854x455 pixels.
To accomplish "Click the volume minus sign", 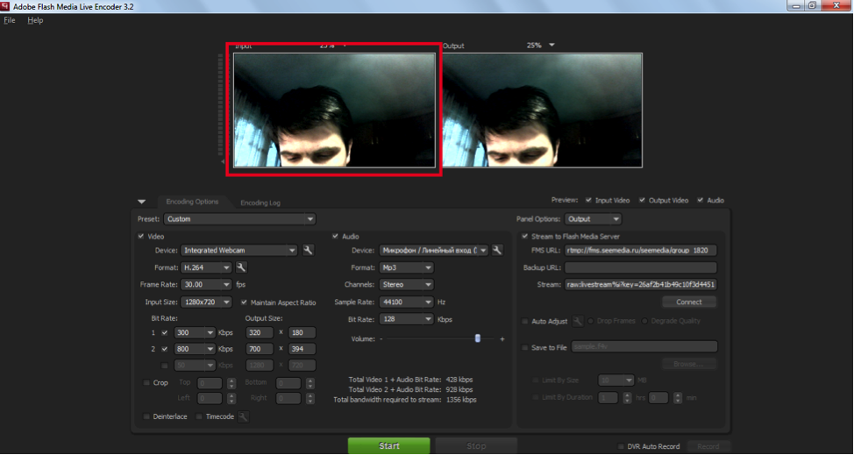I will click(x=381, y=338).
